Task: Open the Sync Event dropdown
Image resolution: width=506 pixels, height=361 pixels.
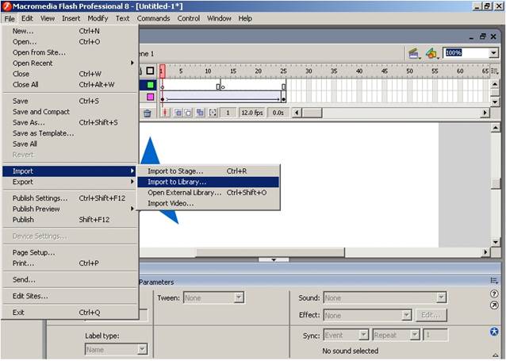Action: [346, 335]
